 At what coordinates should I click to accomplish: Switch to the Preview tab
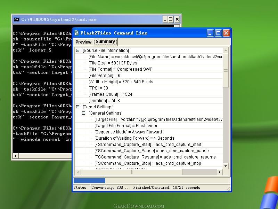(x=83, y=42)
